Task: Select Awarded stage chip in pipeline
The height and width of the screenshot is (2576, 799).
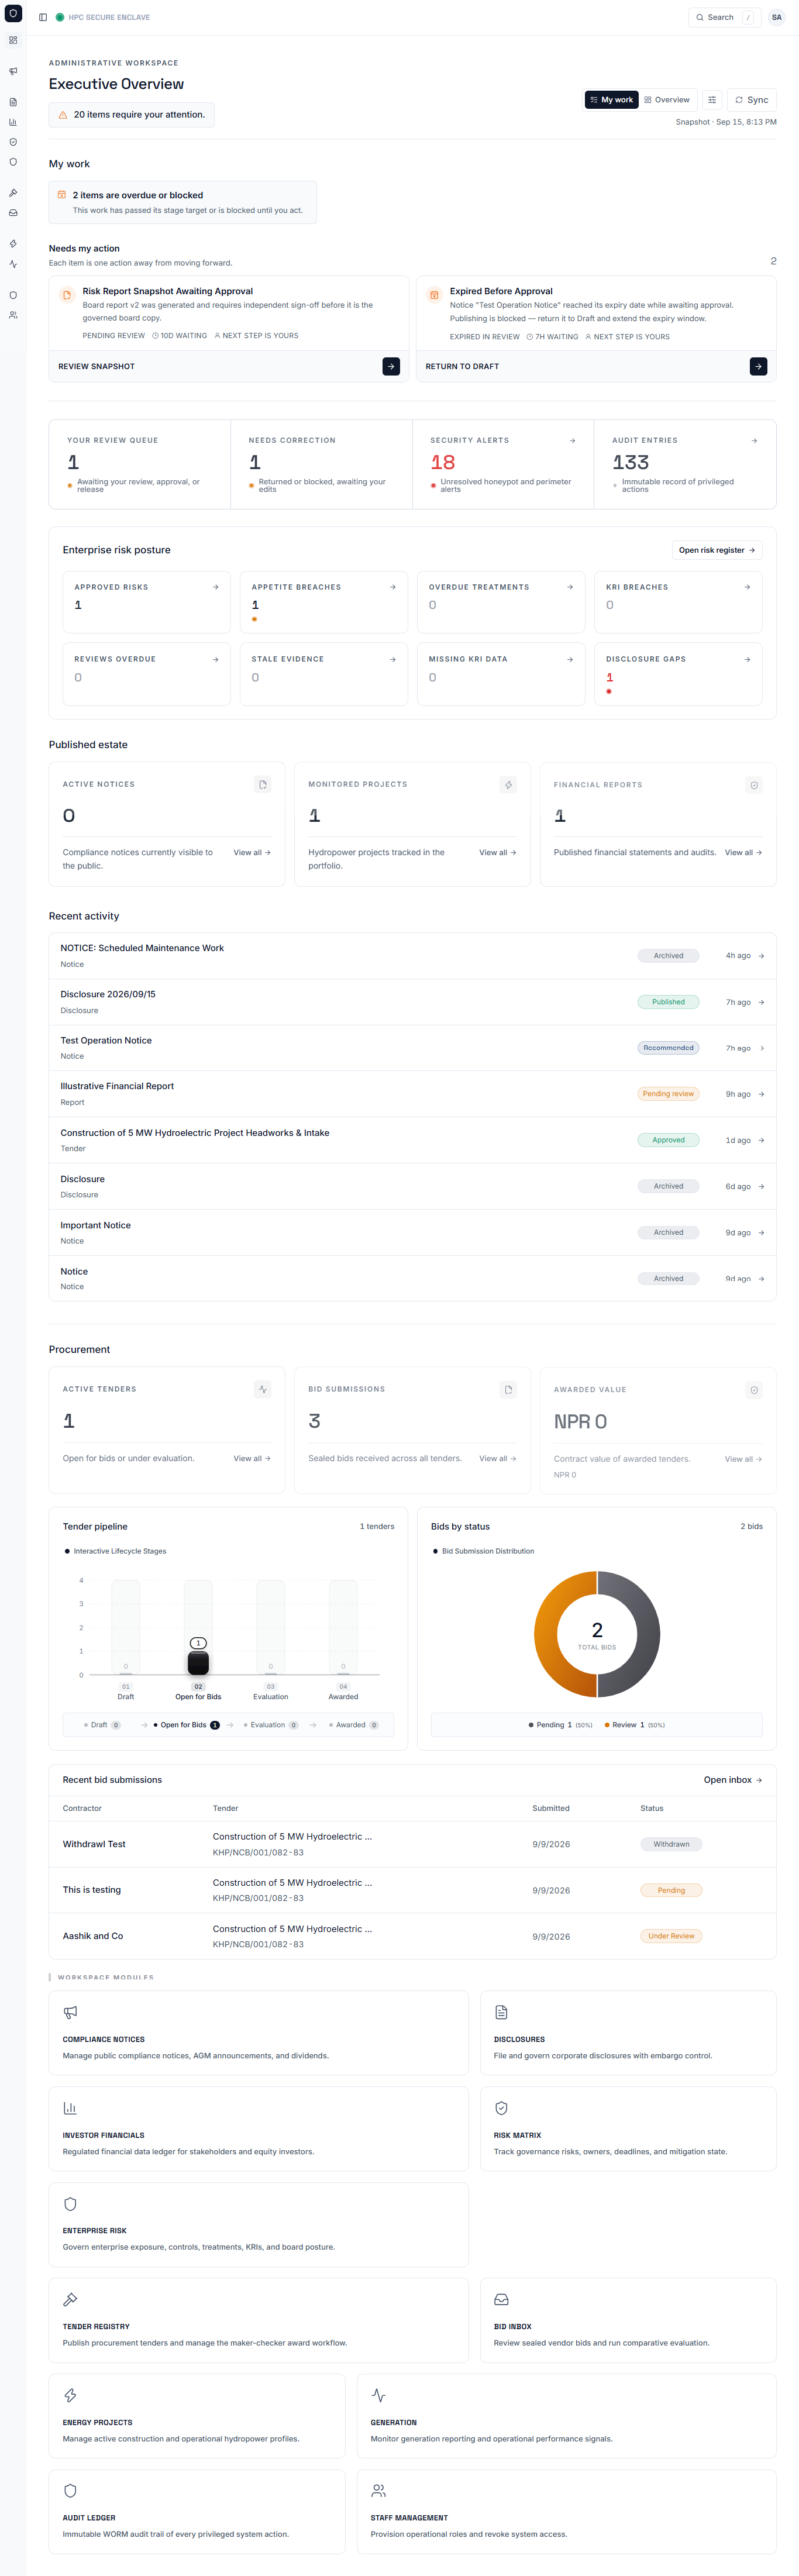Action: (354, 1725)
